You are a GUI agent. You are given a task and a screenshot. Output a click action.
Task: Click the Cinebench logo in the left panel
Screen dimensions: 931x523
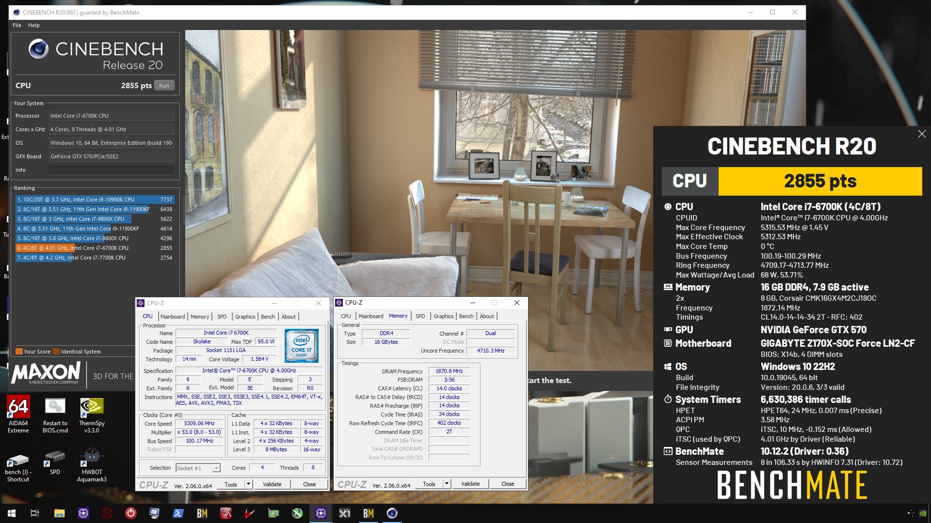tap(96, 55)
